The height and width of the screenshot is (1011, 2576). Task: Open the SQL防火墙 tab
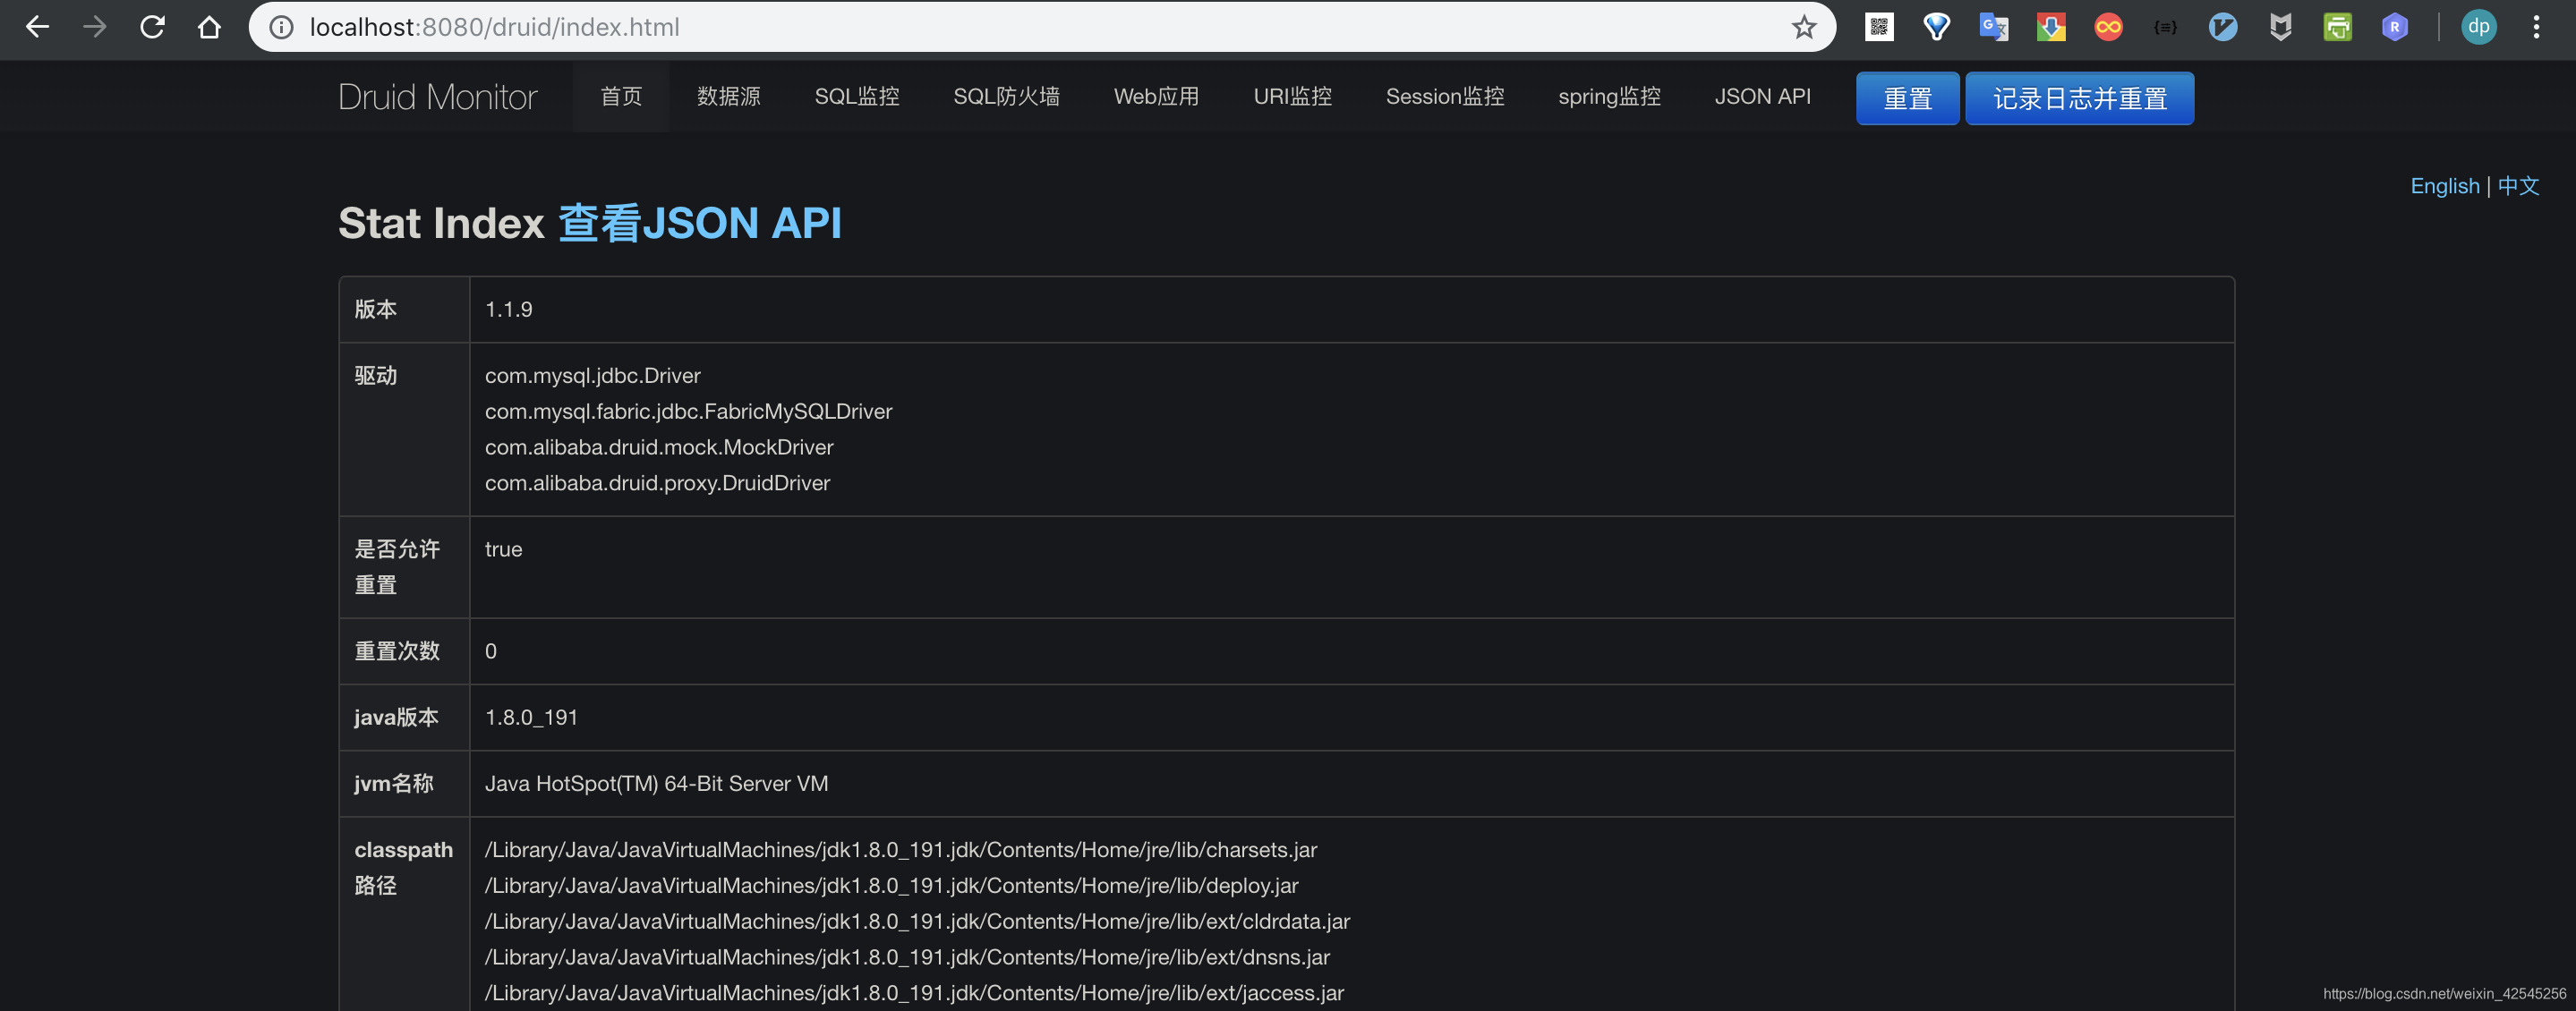click(1006, 97)
